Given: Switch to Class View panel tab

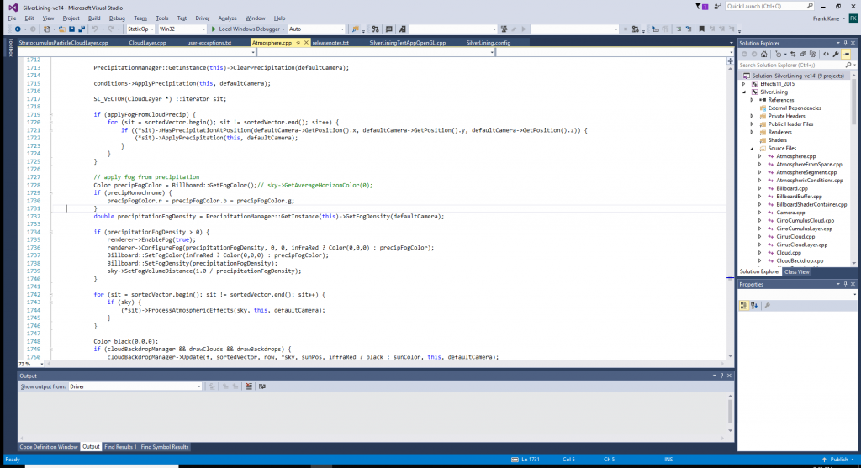Looking at the screenshot, I should (x=796, y=271).
